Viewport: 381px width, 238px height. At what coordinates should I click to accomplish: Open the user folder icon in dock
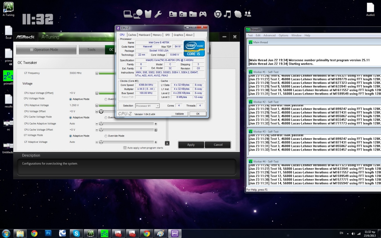(173, 14)
